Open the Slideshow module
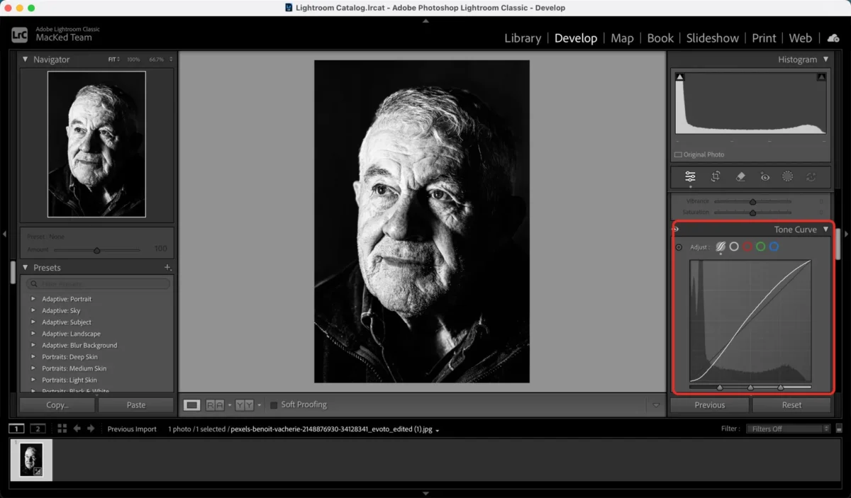The image size is (851, 498). pos(712,38)
